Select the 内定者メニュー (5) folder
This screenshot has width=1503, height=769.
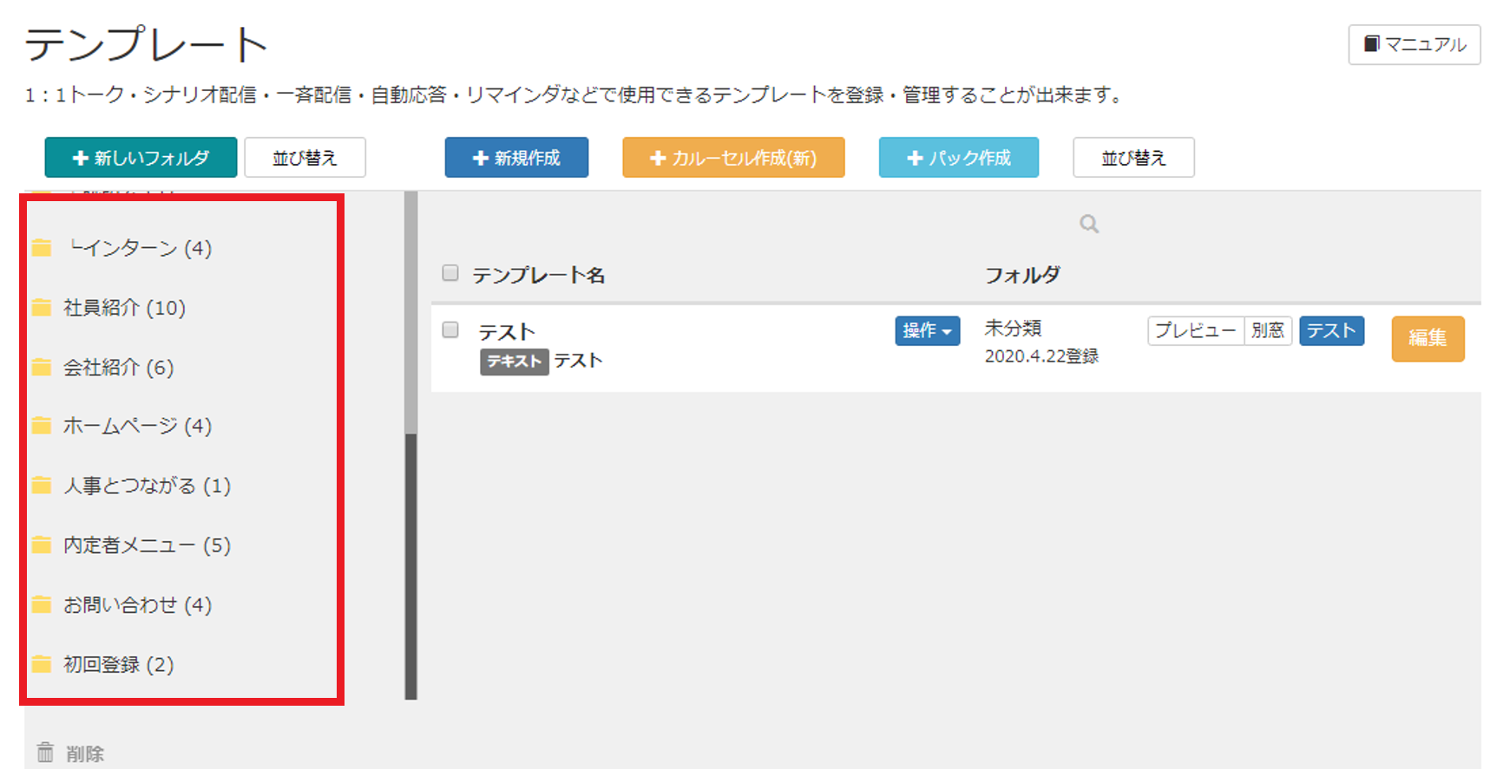pos(147,545)
